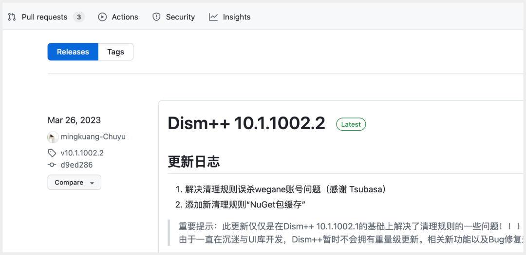Expand the Compare dropdown
Image resolution: width=526 pixels, height=255 pixels.
[74, 182]
